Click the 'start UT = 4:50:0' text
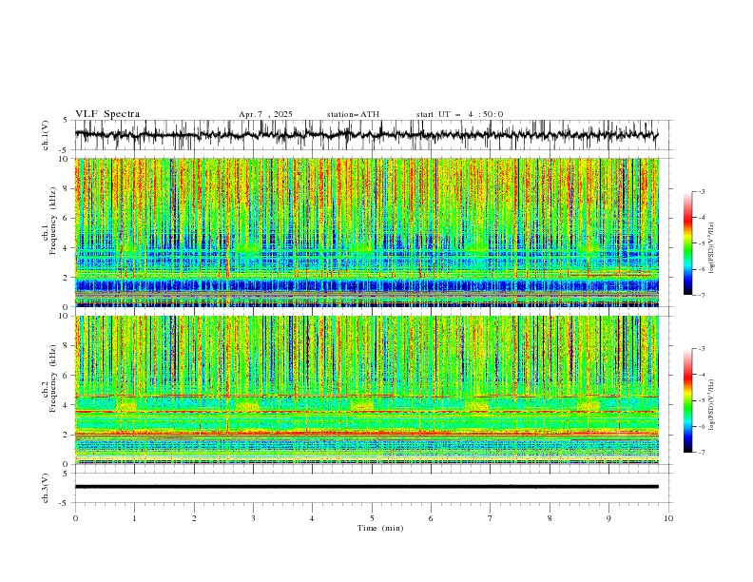This screenshot has height=582, width=753. [x=459, y=114]
